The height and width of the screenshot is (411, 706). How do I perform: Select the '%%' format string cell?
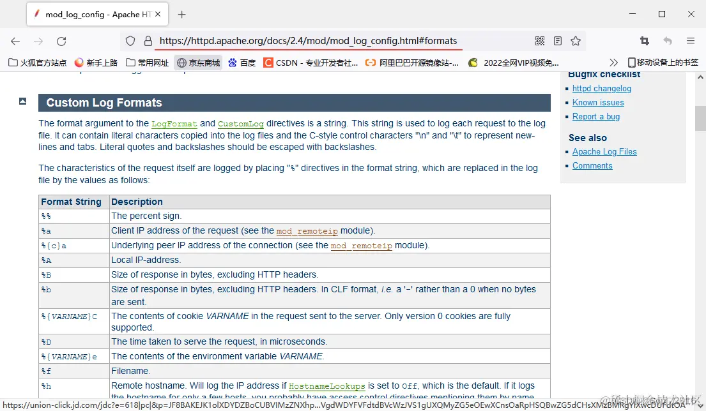(x=74, y=216)
